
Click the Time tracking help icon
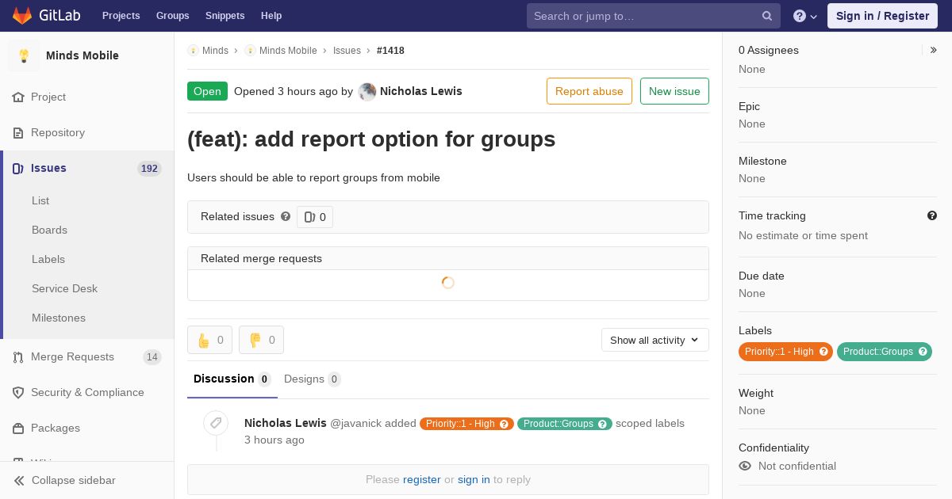tap(932, 215)
